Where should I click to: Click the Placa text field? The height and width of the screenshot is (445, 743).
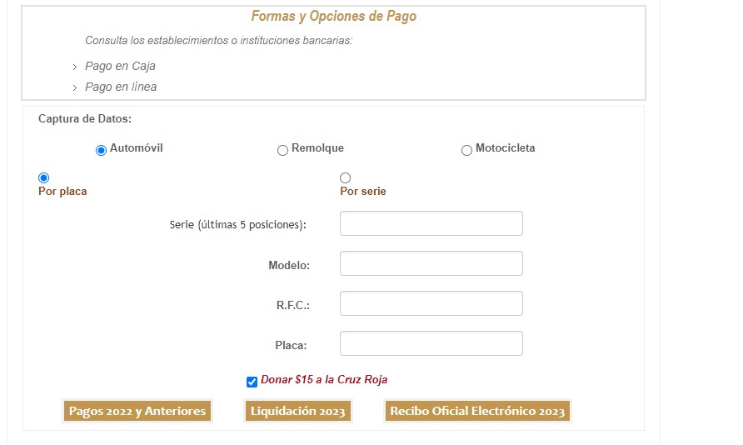(431, 343)
